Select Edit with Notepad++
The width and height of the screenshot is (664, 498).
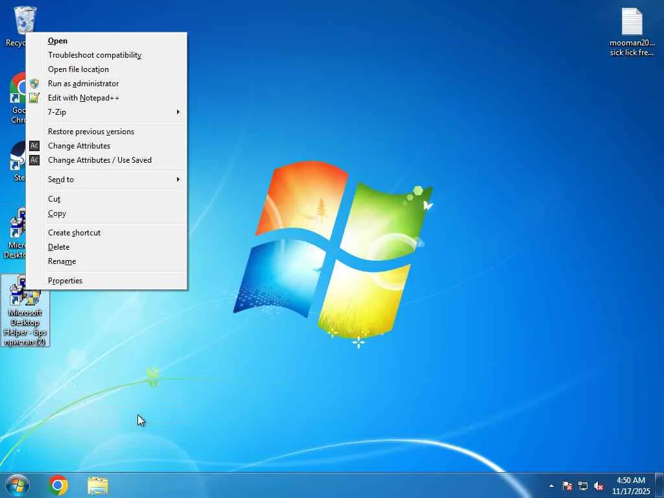[x=106, y=98]
